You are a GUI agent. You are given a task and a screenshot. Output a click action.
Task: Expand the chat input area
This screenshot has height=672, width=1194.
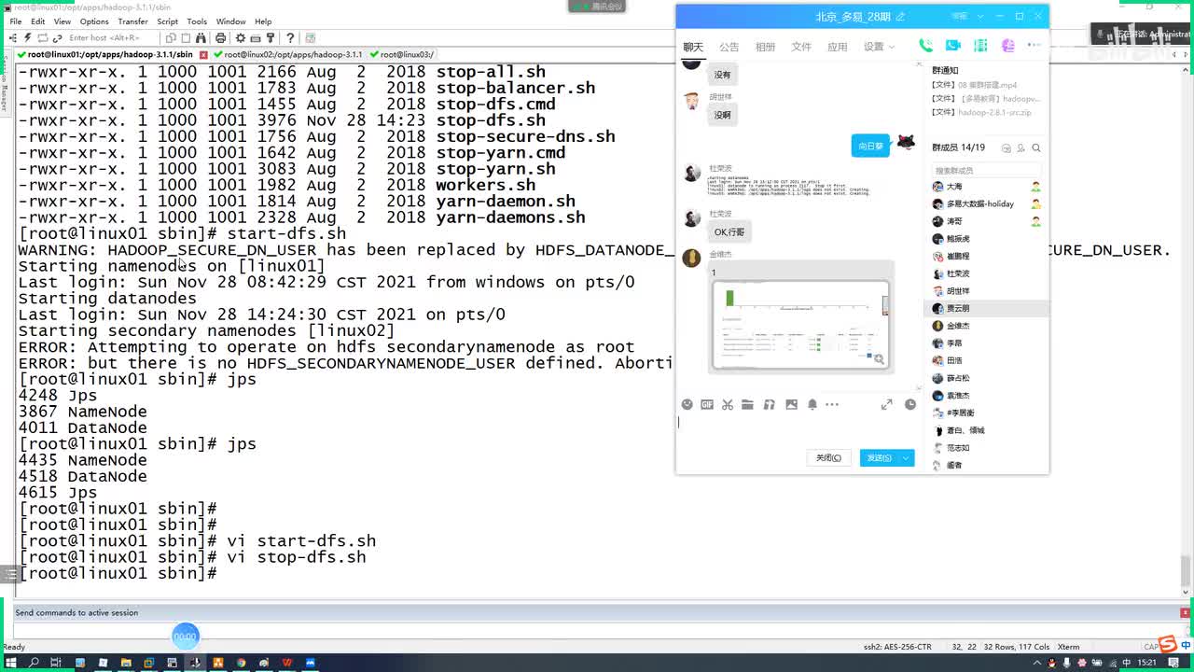(886, 404)
